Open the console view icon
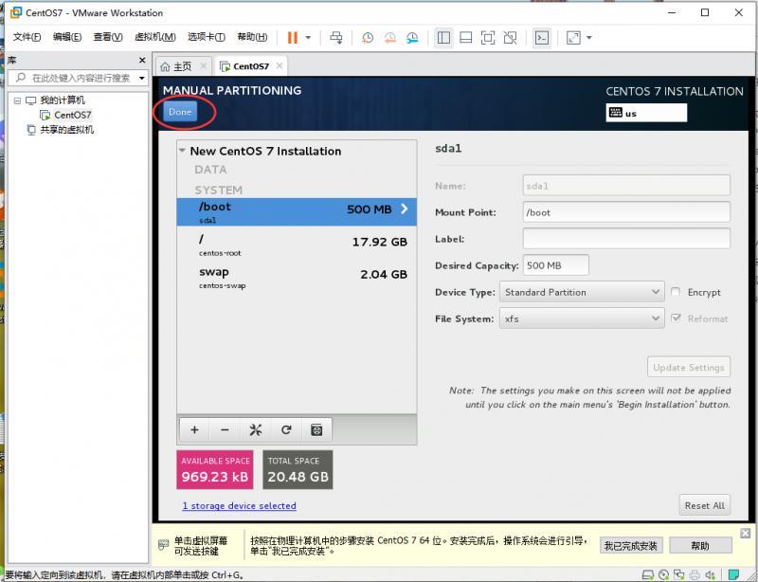The height and width of the screenshot is (582, 758). pos(541,38)
